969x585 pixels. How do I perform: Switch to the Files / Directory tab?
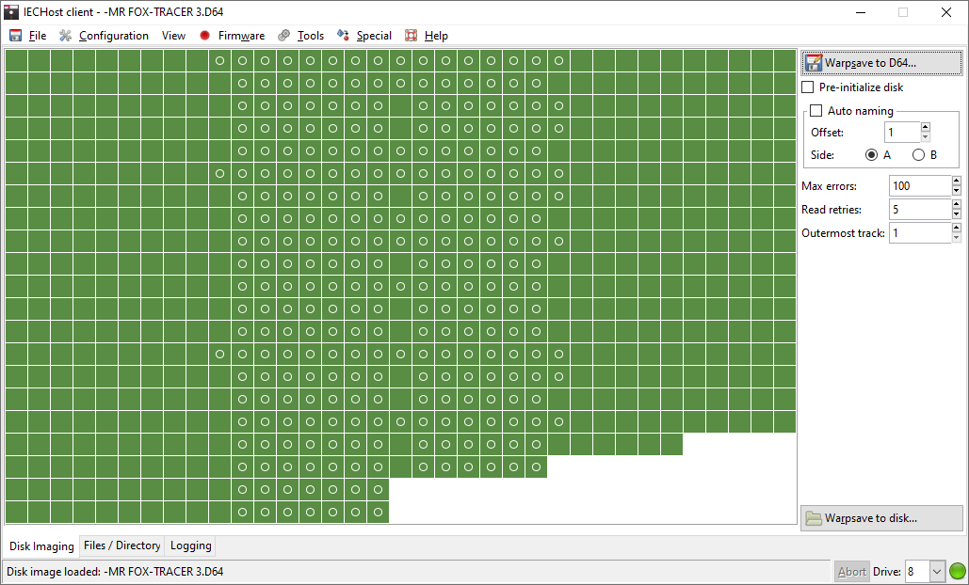tap(121, 545)
